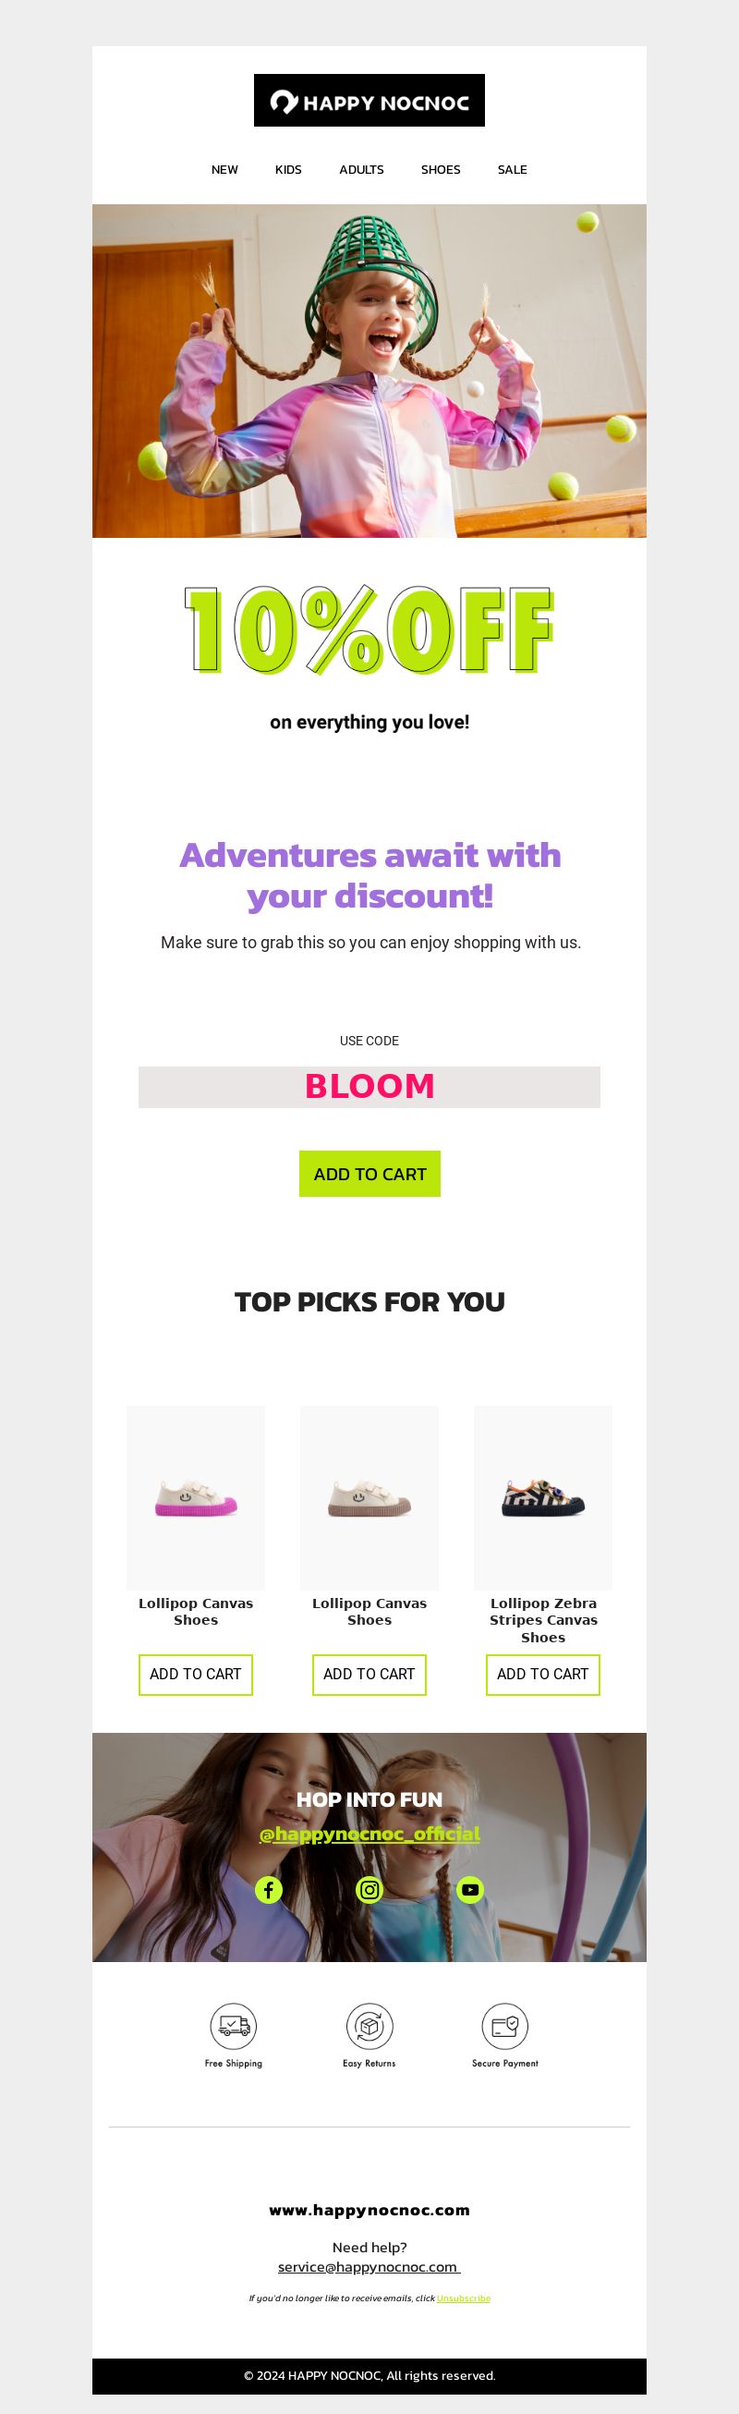Click the service@happynocnoc.com email link
Viewport: 739px width, 2414px height.
pyautogui.click(x=369, y=2267)
